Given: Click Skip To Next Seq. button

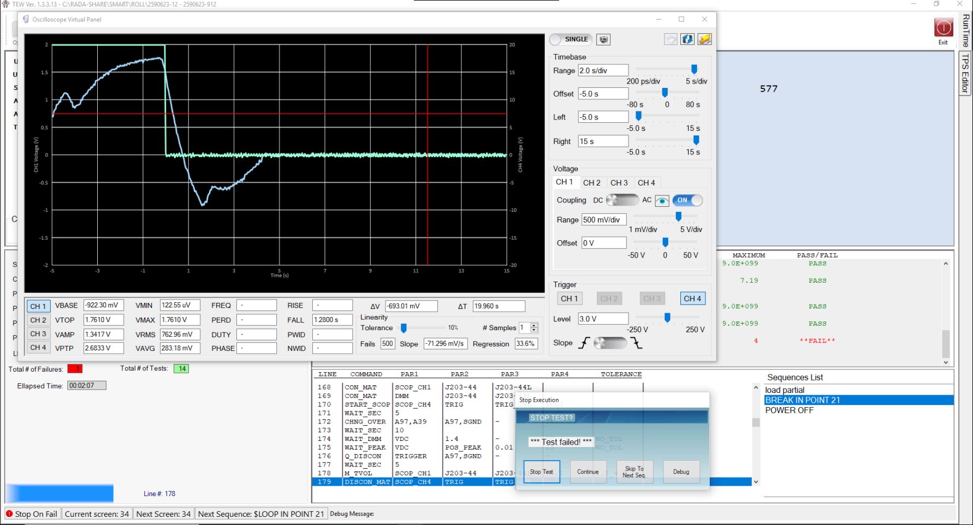Looking at the screenshot, I should coord(634,472).
